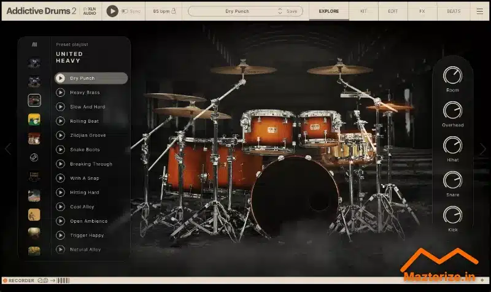Image resolution: width=491 pixels, height=292 pixels.
Task: Open the RECORDER panel label
Action: point(21,280)
